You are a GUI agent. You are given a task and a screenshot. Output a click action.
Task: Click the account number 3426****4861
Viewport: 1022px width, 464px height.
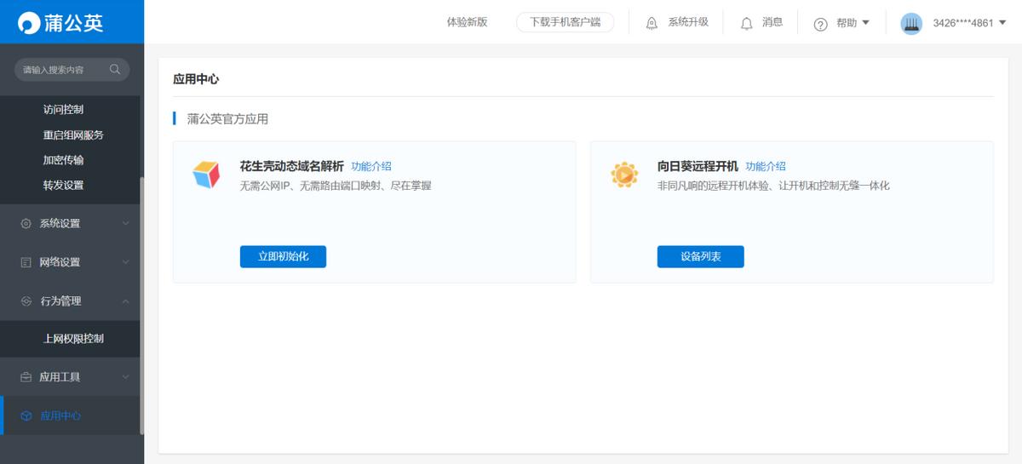[963, 23]
